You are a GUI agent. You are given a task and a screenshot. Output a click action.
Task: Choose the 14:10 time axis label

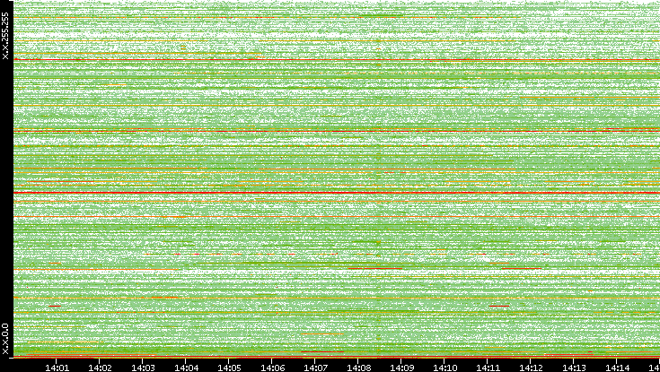tap(444, 368)
